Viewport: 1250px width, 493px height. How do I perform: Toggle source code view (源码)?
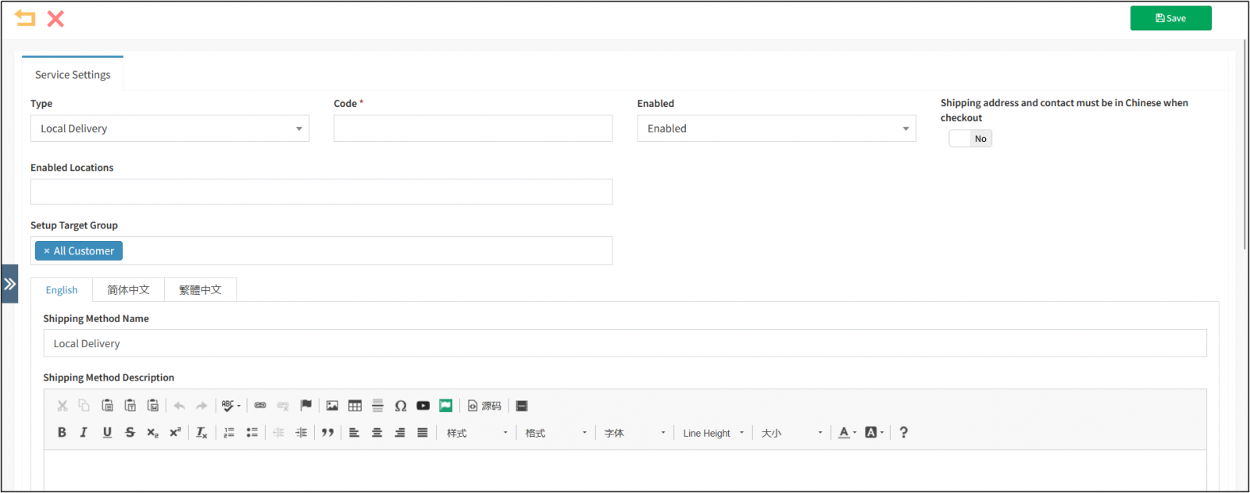point(484,406)
